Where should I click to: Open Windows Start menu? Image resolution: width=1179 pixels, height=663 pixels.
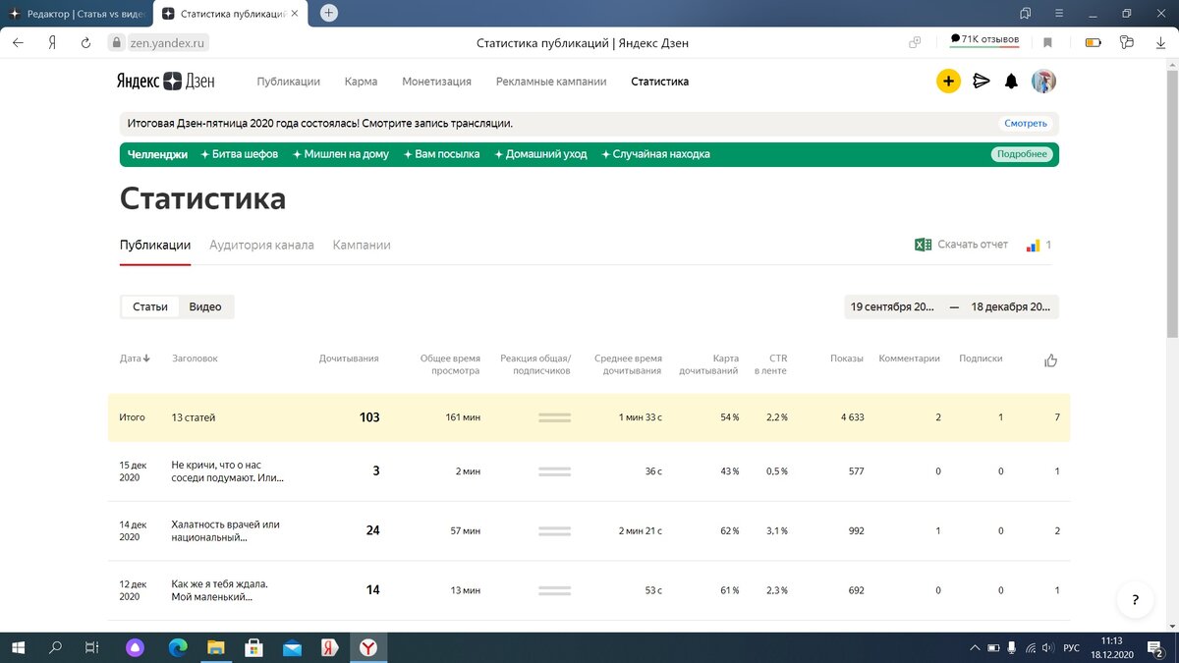pos(18,647)
